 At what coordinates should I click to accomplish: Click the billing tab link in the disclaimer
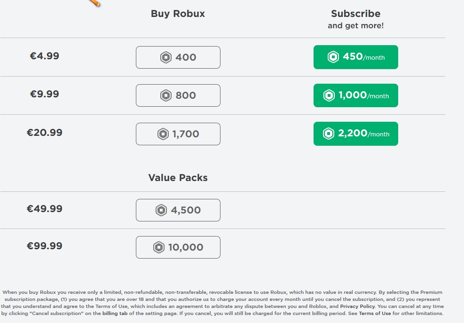pos(115,313)
